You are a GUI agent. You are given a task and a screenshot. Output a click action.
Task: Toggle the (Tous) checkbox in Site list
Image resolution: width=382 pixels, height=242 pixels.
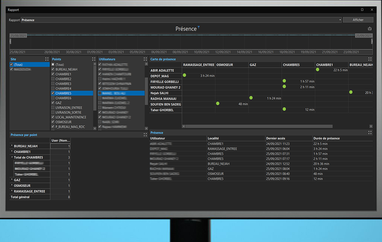[12, 65]
